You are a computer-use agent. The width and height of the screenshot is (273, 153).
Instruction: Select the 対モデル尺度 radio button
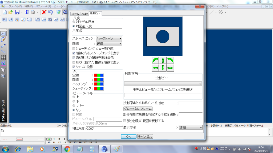point(74,22)
